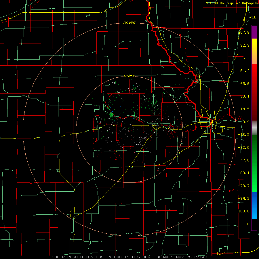Click the 76.7 velocity scale value

click(245, 58)
